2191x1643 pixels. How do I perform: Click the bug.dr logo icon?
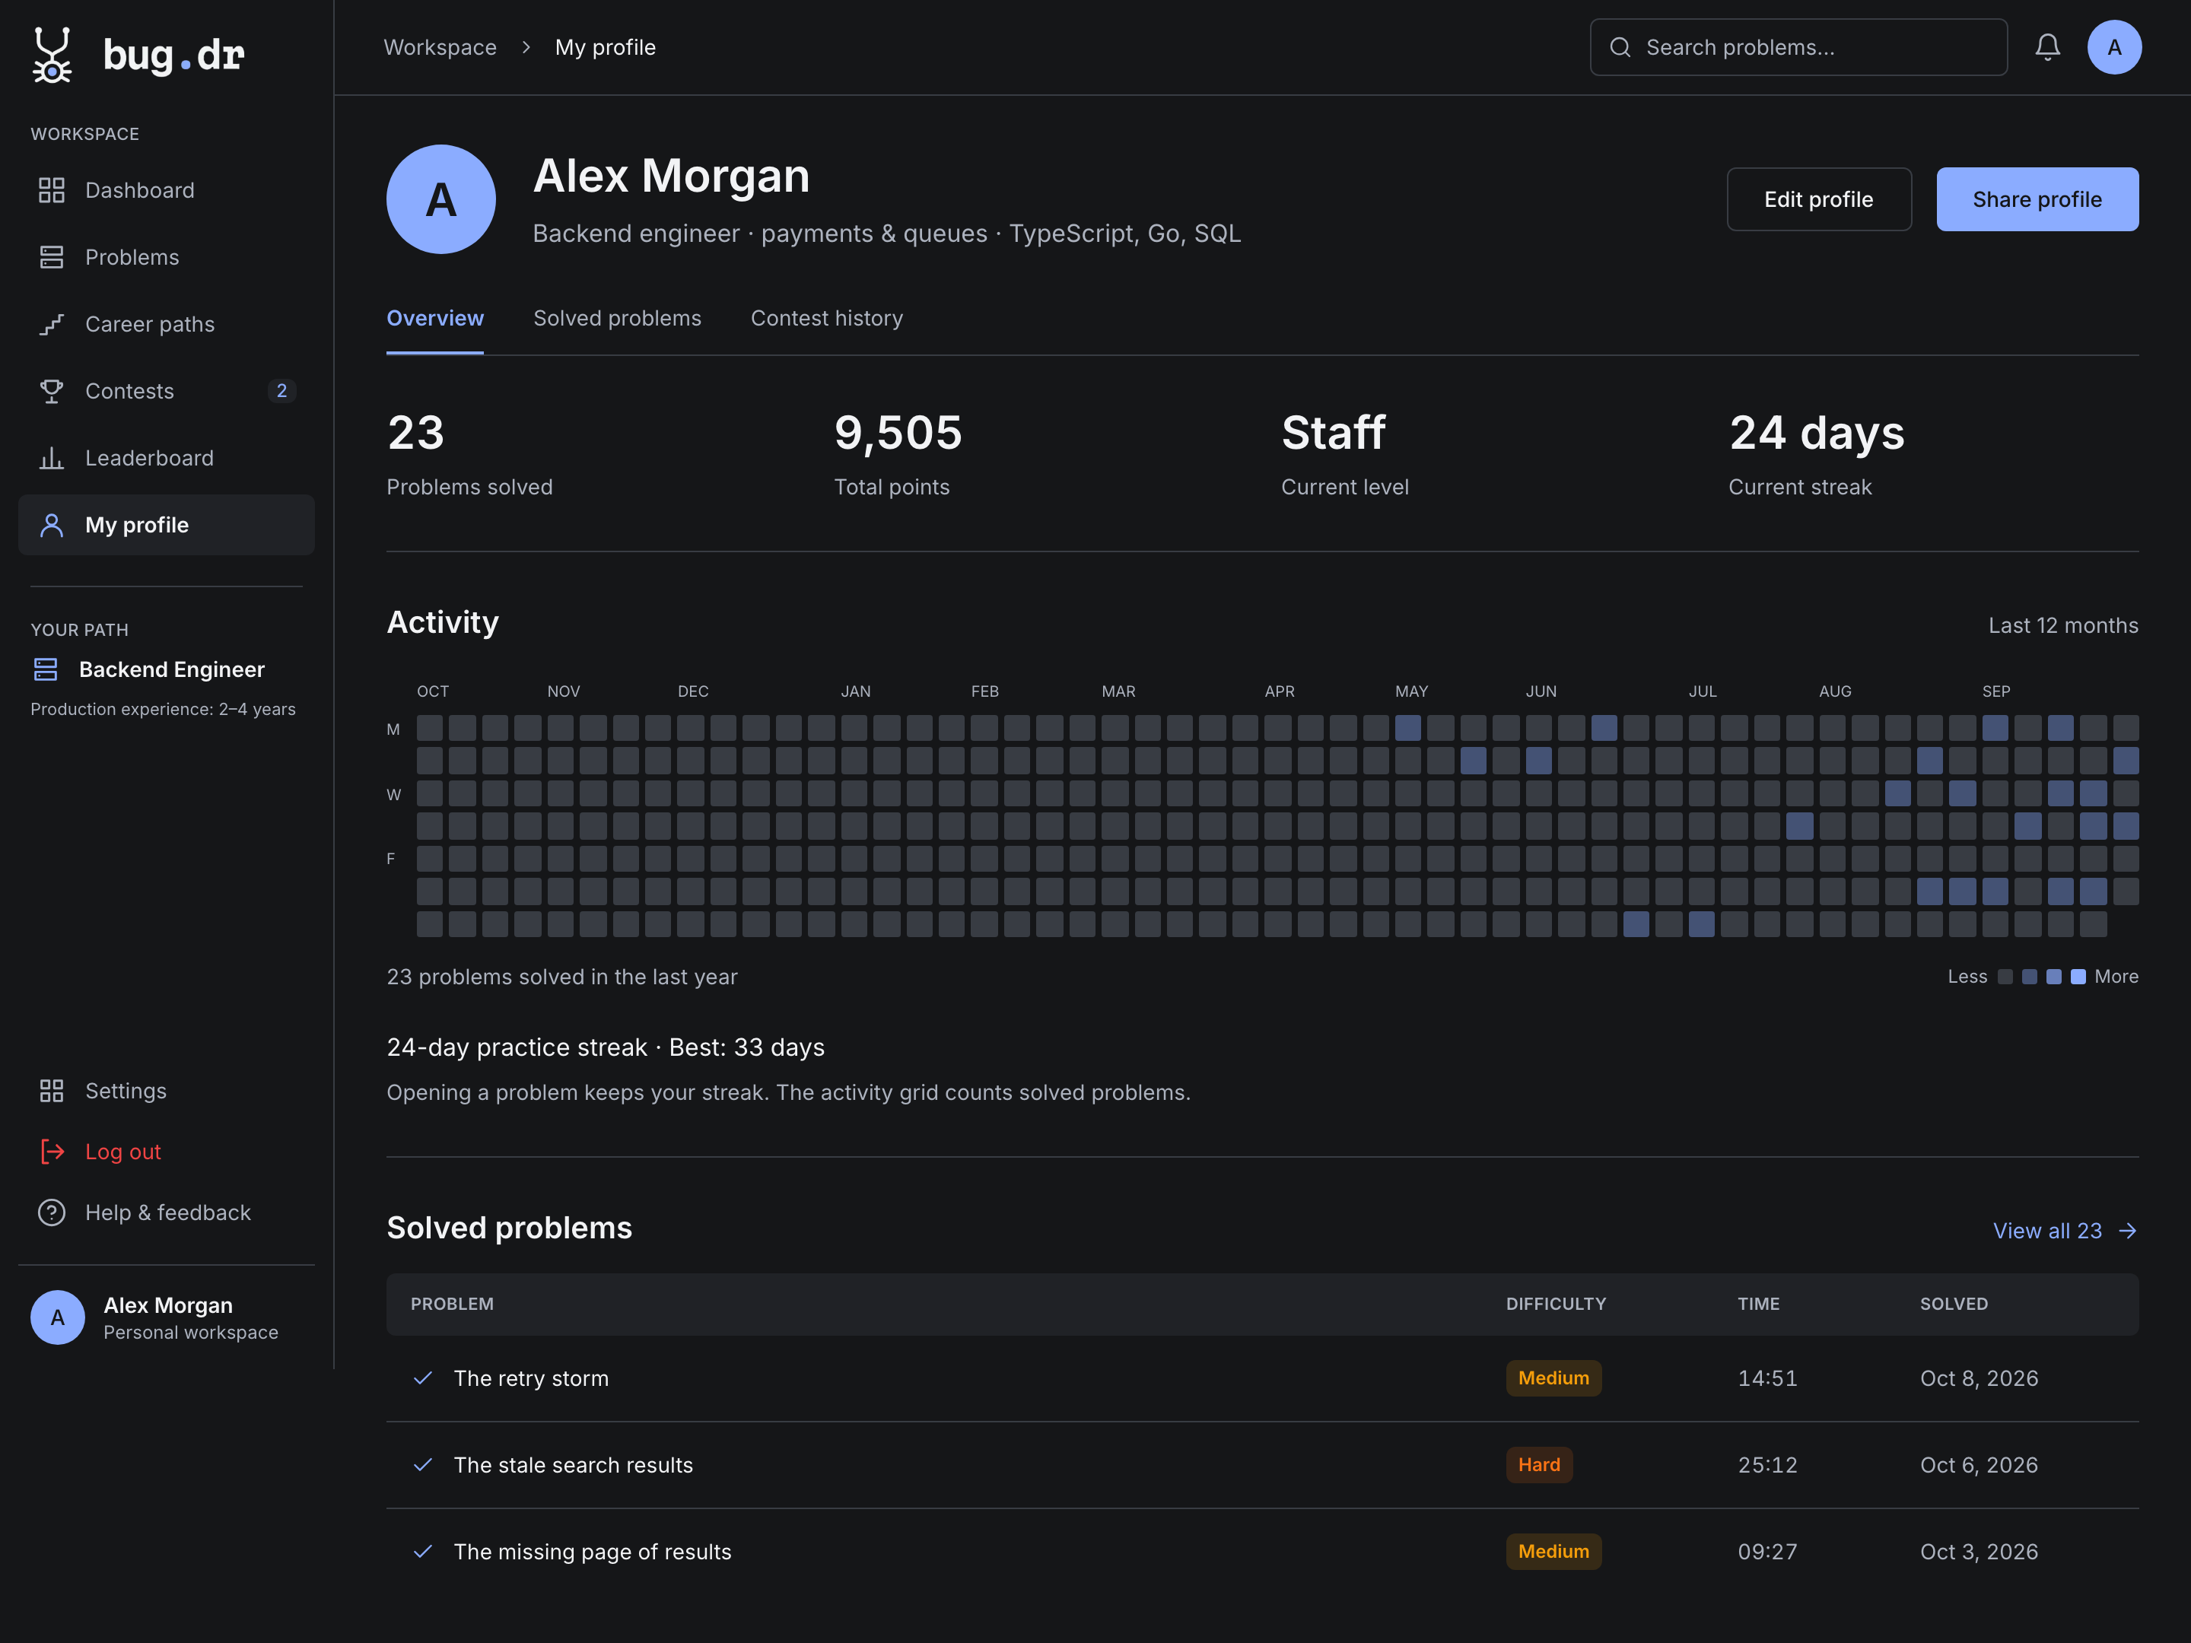[52, 55]
